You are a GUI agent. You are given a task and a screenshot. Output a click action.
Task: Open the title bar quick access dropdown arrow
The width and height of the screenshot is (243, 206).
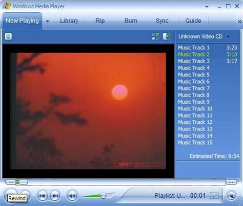(207, 7)
